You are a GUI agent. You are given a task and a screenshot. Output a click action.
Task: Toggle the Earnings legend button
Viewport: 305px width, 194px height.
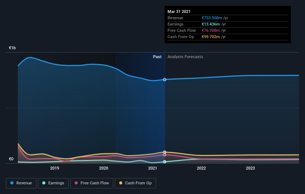53,183
